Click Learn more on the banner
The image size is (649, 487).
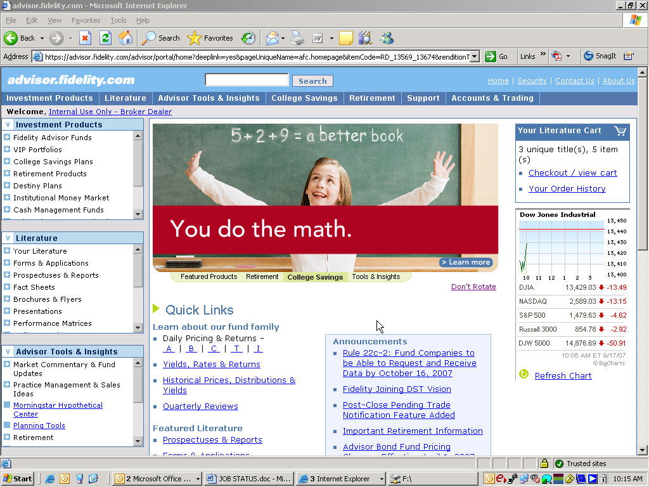tap(466, 262)
